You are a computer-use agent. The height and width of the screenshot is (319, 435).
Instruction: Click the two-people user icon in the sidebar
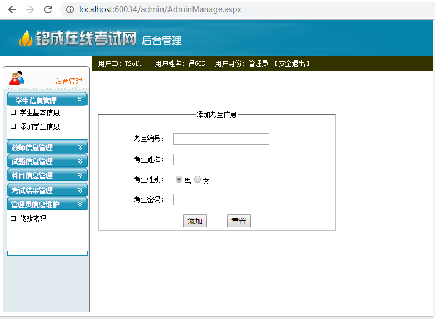[17, 78]
